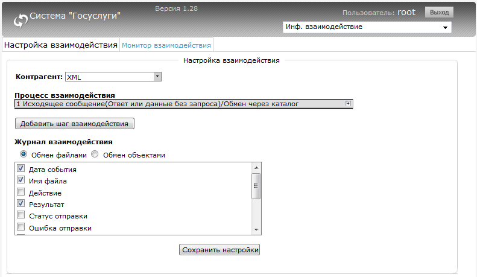Open the "Настройка взаимодействия" tab

pyautogui.click(x=61, y=45)
